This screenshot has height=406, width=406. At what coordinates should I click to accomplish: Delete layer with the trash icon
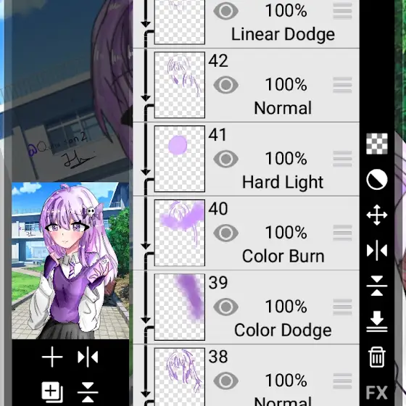pos(377,357)
